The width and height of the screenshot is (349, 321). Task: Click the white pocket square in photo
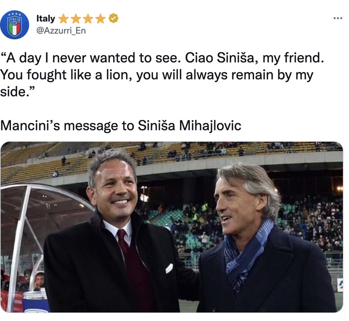pyautogui.click(x=169, y=268)
